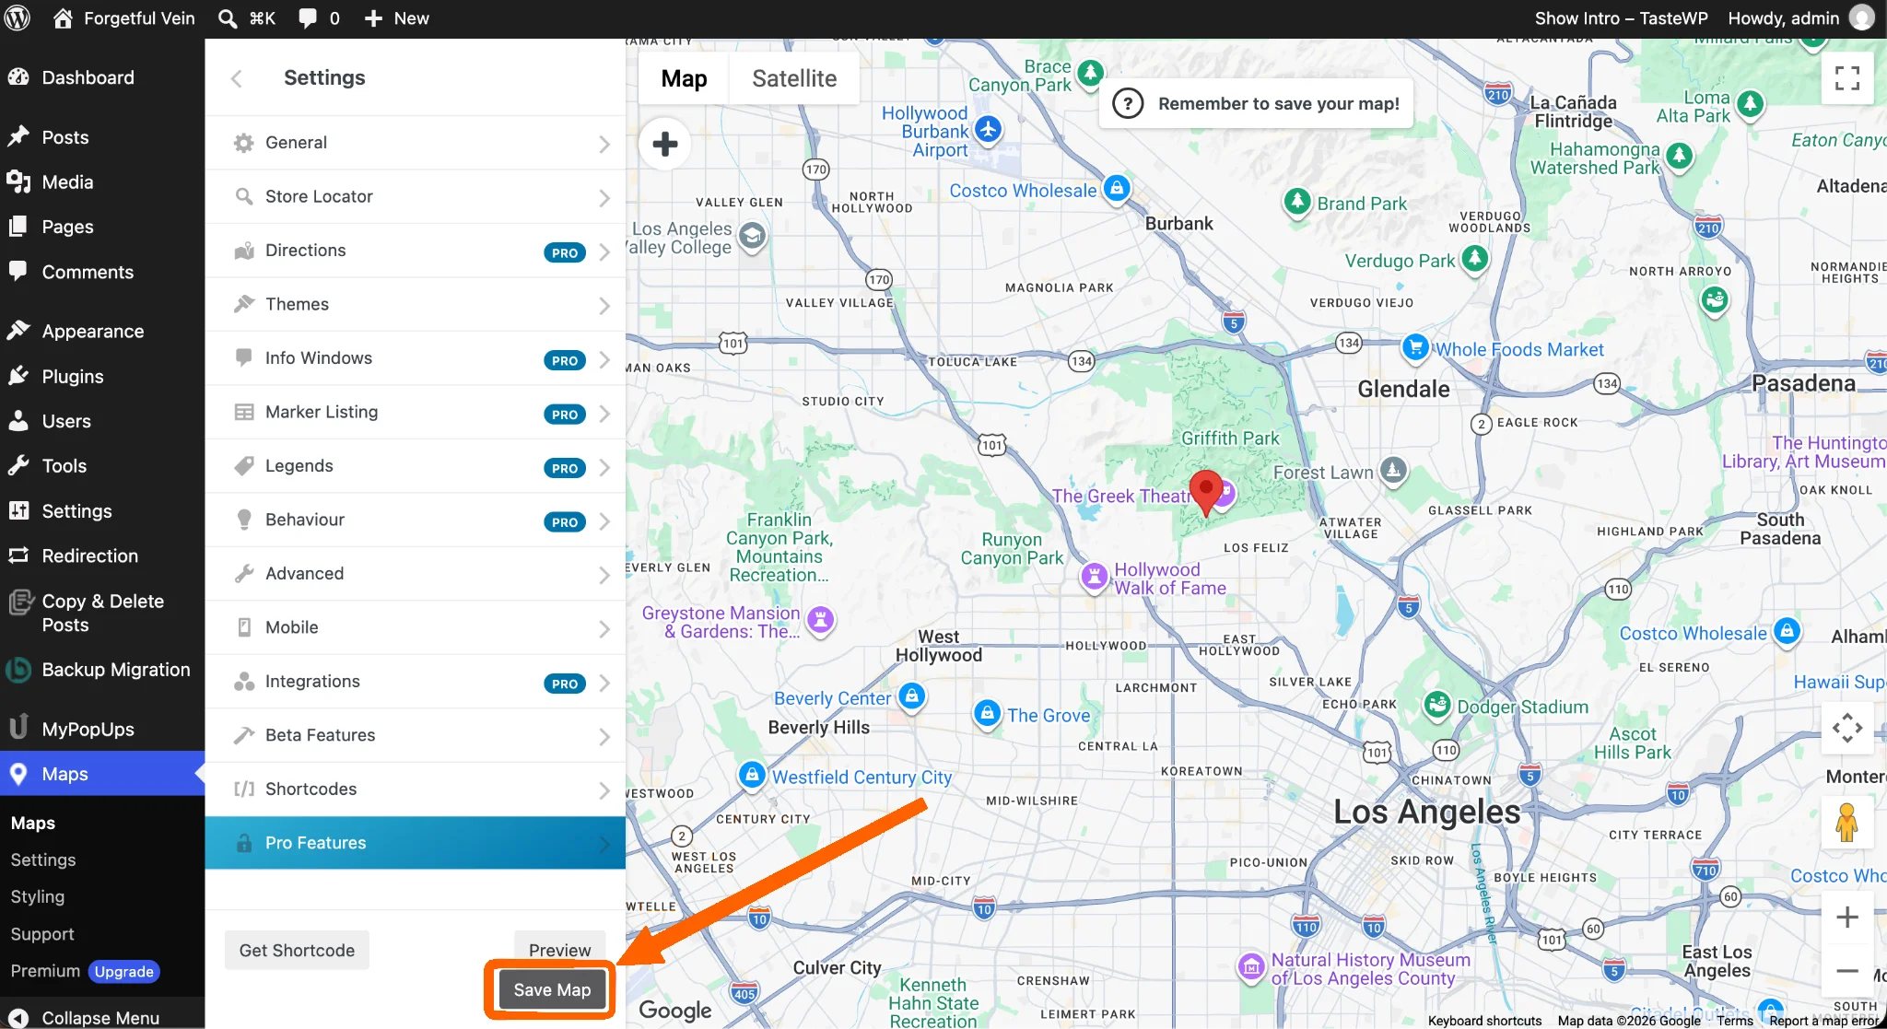
Task: Click the WordPress logo icon
Action: click(18, 18)
